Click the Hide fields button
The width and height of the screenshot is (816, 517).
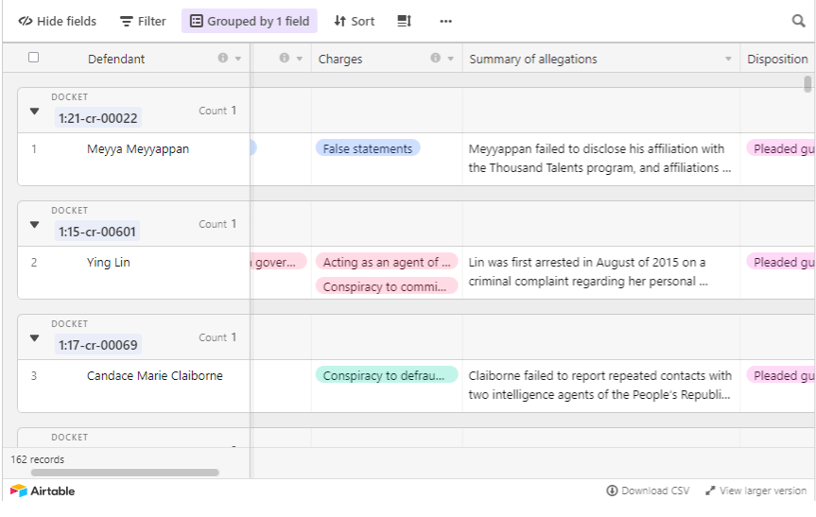(57, 21)
